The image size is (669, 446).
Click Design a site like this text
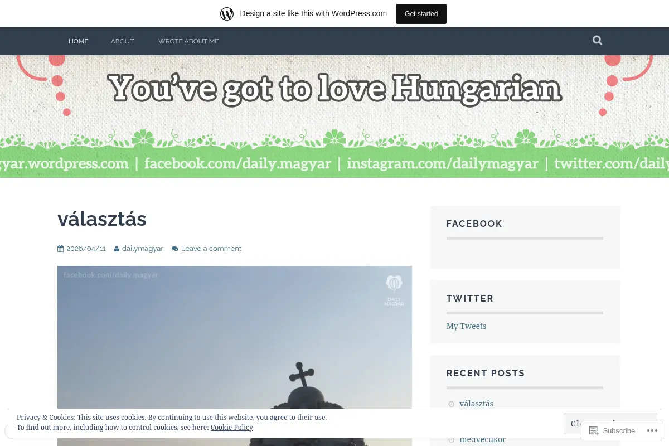click(313, 14)
